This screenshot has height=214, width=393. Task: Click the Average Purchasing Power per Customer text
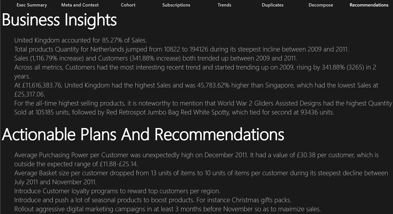coord(196,156)
